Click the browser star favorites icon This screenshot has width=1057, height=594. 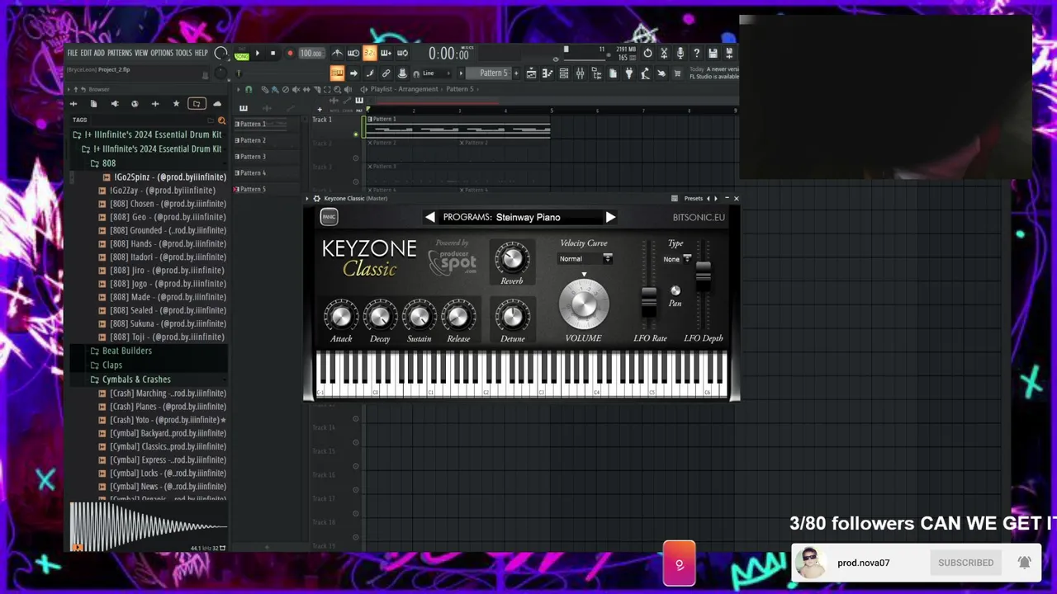176,104
